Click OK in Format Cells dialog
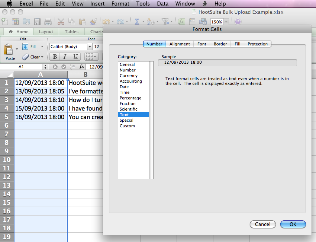This screenshot has width=316, height=242. pos(293,224)
